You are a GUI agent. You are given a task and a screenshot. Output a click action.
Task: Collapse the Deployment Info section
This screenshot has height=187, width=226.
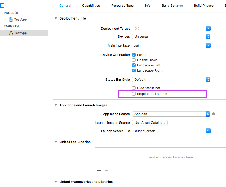pos(56,18)
